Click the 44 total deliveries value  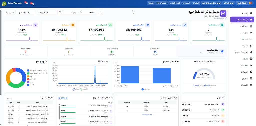[x=155, y=52]
